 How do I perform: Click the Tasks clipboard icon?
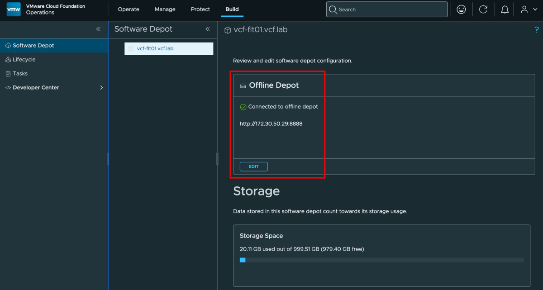[8, 74]
